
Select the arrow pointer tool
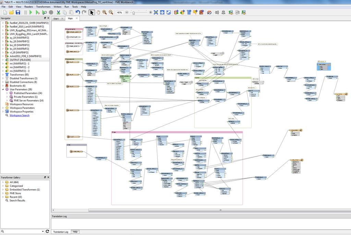92,12
